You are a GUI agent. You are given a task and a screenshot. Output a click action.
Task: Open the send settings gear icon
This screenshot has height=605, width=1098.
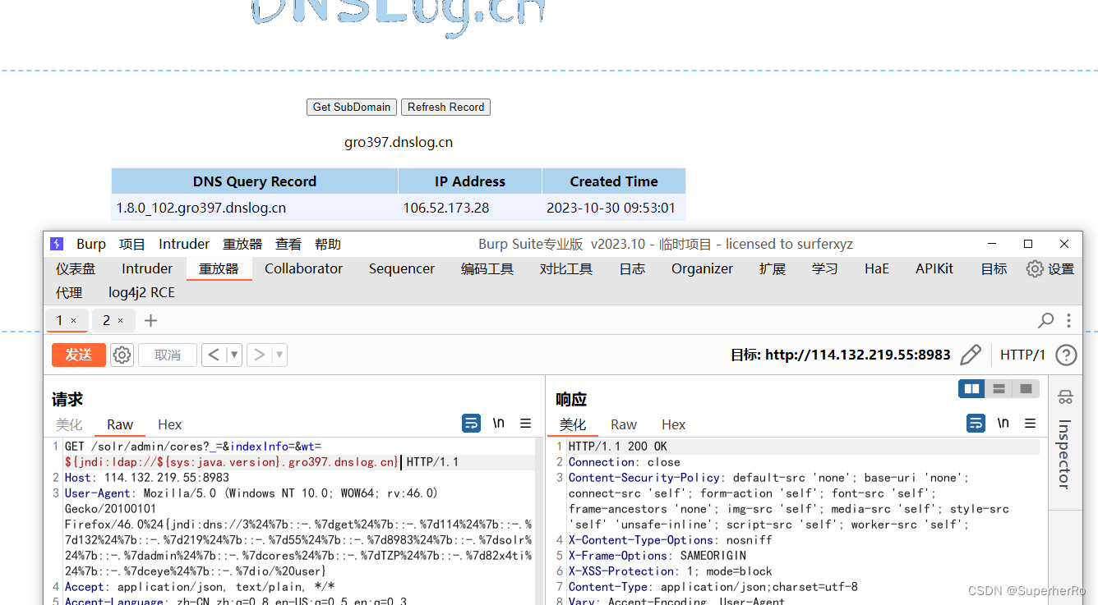coord(122,355)
